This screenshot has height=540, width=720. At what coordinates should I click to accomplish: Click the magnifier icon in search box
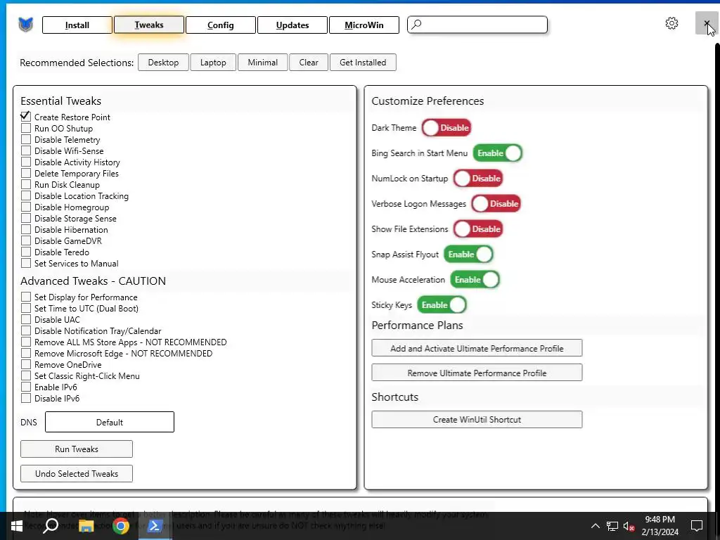pyautogui.click(x=416, y=25)
